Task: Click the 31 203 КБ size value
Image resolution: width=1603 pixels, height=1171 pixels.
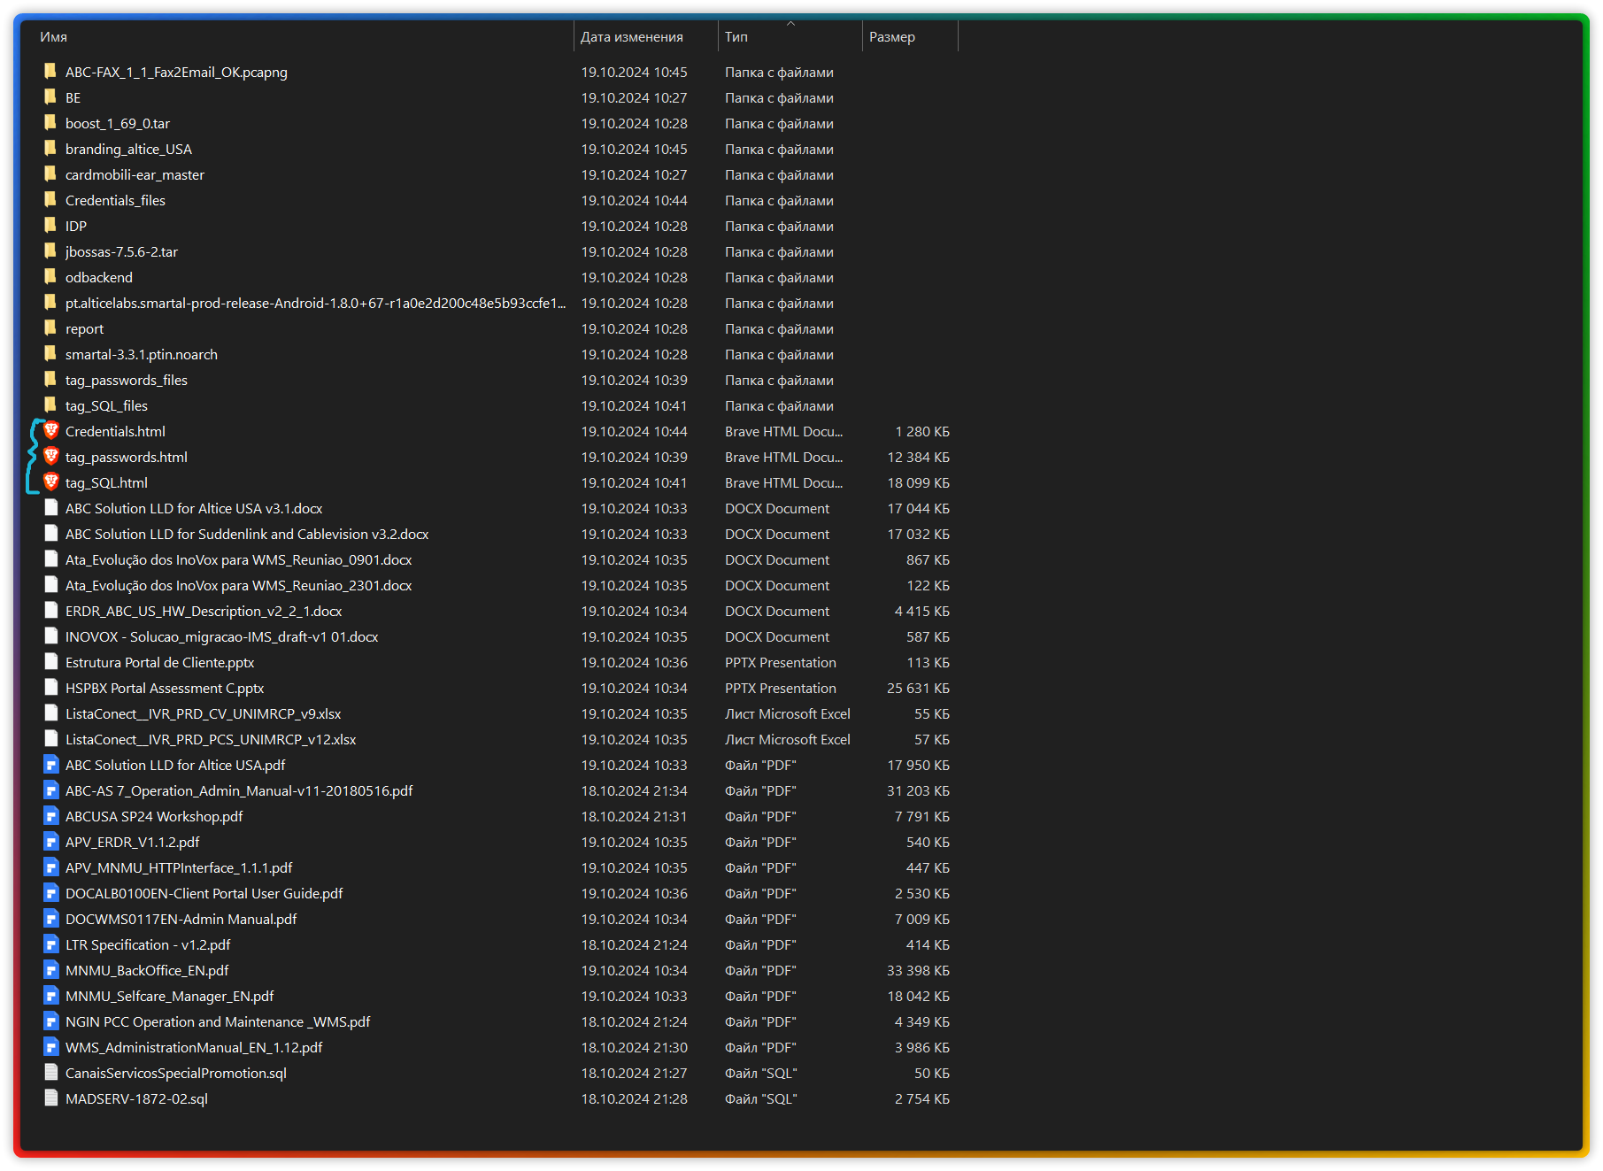Action: [x=918, y=790]
